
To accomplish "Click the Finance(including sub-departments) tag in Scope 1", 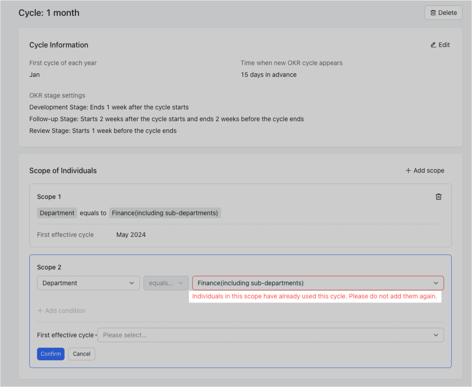I will (165, 213).
